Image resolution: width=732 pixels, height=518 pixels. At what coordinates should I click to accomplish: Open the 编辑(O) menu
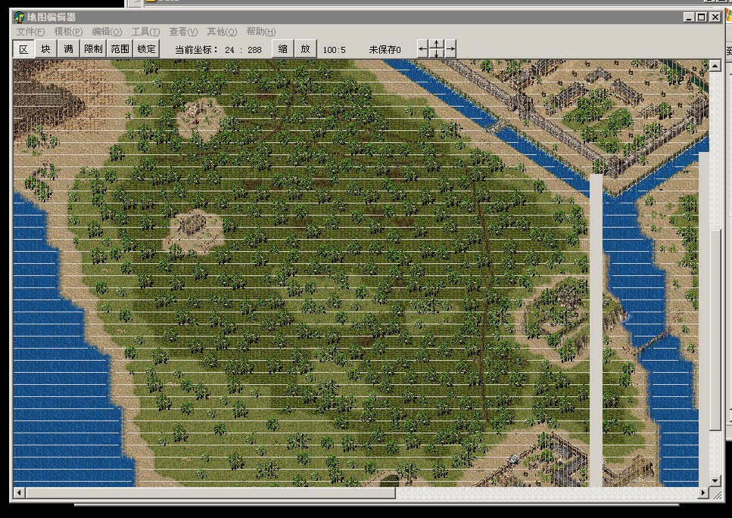coord(107,32)
